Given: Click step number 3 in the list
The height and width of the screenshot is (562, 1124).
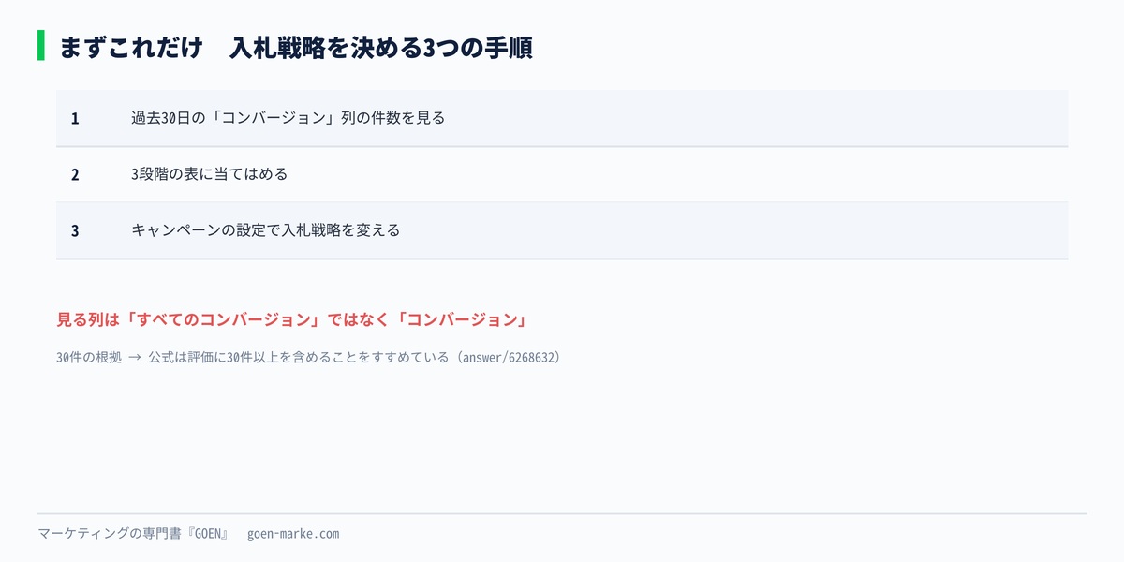Looking at the screenshot, I should point(75,230).
